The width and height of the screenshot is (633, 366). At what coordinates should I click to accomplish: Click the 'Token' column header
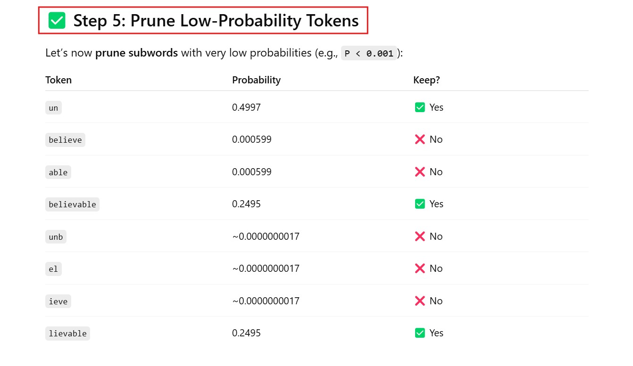click(58, 80)
